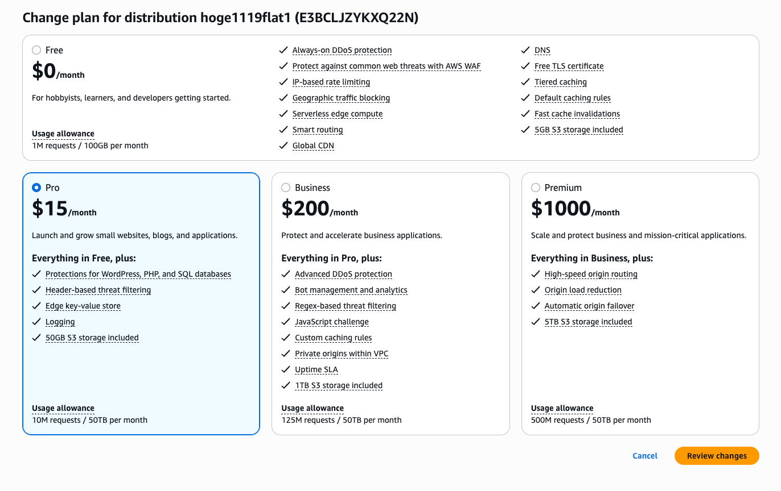The image size is (781, 491).
Task: Select the Pro plan radio button
Action: (x=36, y=188)
